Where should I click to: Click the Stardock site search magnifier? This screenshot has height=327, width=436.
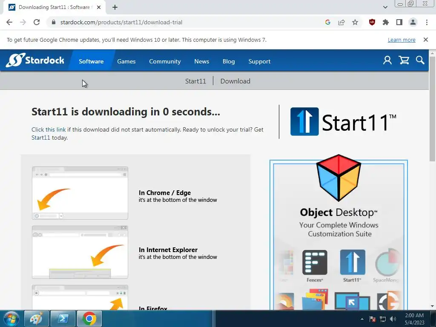pyautogui.click(x=420, y=60)
